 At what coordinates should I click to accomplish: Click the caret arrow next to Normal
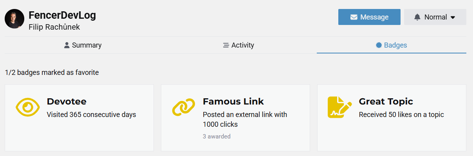[453, 18]
